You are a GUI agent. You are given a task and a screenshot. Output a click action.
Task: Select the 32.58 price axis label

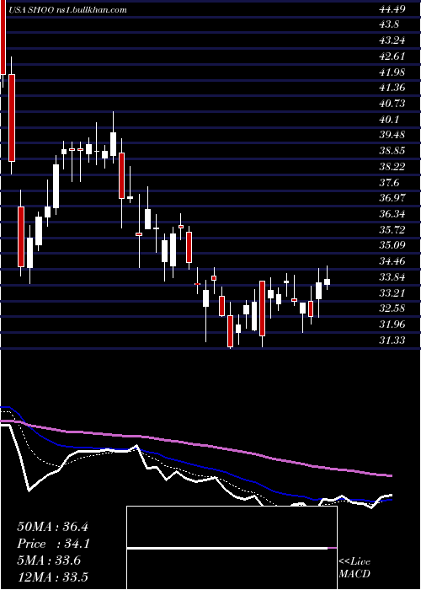pos(392,308)
